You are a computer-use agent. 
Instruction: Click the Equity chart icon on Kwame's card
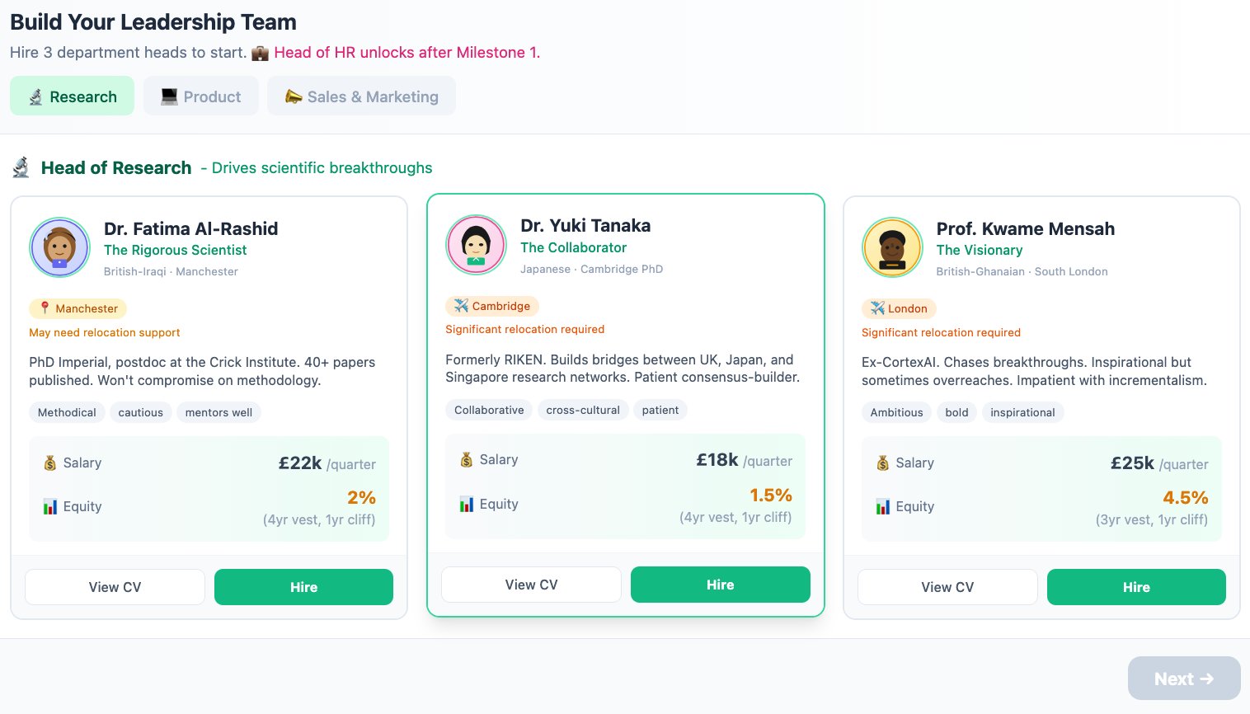883,506
